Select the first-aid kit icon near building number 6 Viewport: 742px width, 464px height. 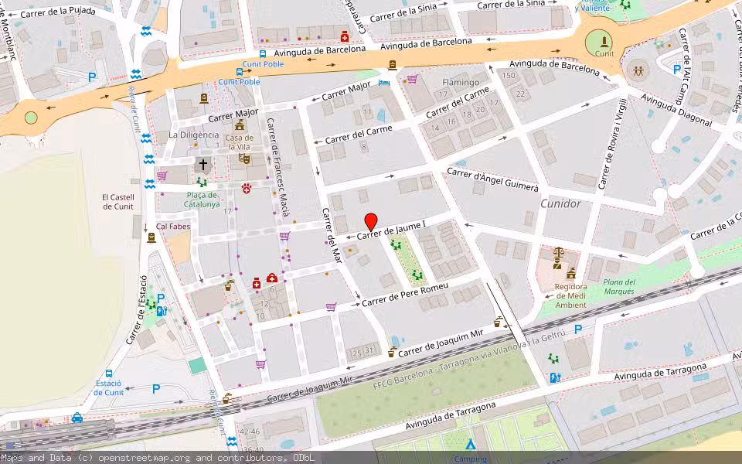271,278
